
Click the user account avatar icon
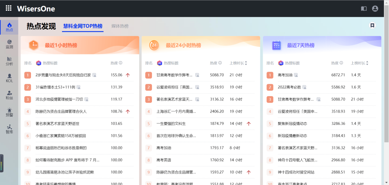375,8
